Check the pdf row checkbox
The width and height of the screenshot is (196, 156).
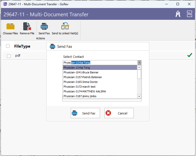pos(9,56)
